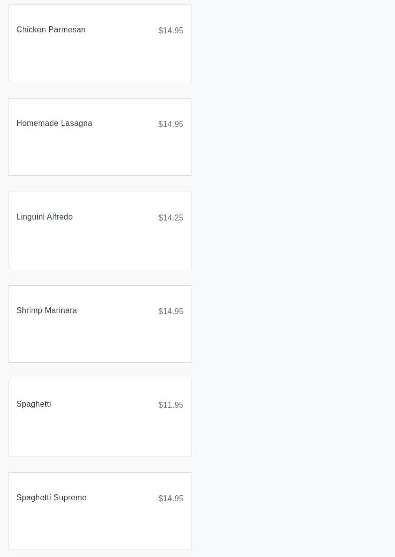Click the Spaghetti item title
Image resolution: width=395 pixels, height=557 pixels.
coord(33,404)
